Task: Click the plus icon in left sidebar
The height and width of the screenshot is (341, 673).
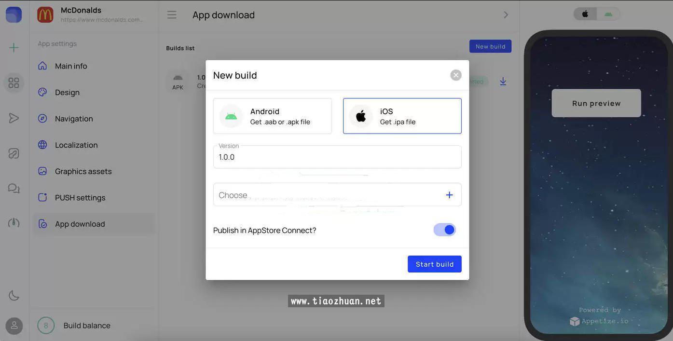Action: pos(14,47)
